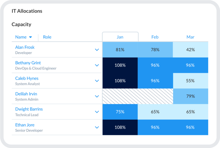Click the Role column header
This screenshot has height=148, width=220.
click(x=47, y=37)
